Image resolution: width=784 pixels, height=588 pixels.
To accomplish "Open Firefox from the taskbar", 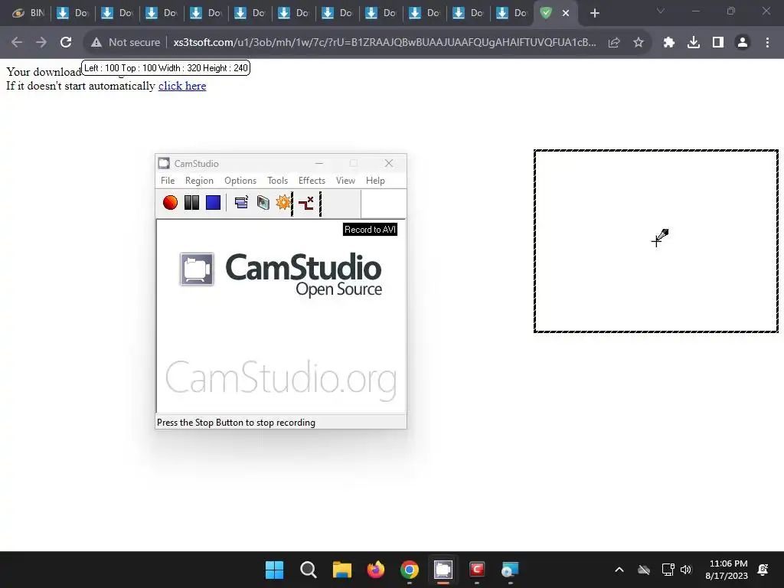I will (375, 570).
